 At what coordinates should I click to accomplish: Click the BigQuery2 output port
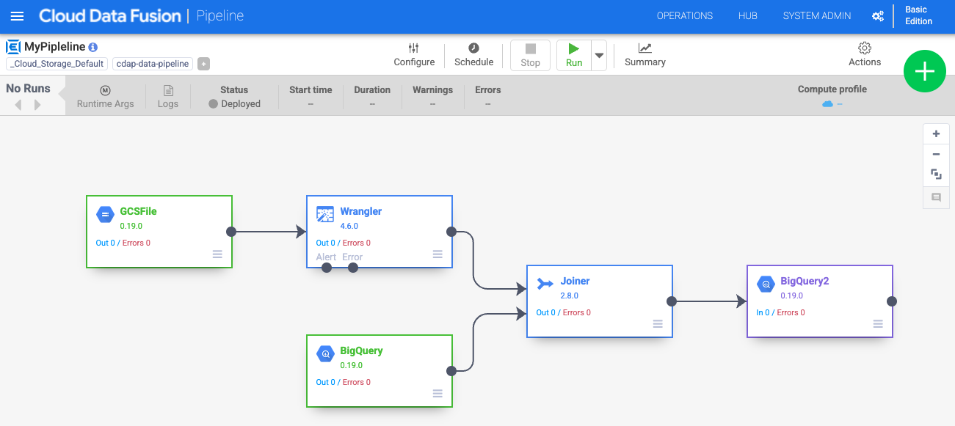(892, 301)
